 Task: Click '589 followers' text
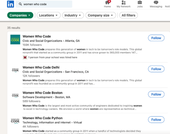31,101
